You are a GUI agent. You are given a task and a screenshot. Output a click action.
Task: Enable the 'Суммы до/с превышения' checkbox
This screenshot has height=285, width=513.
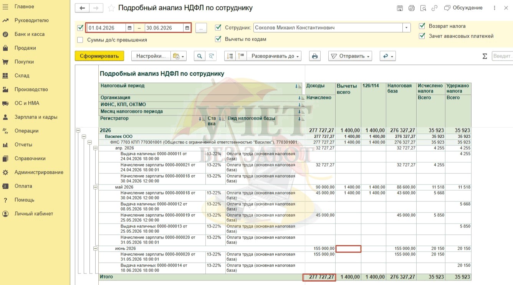(80, 40)
